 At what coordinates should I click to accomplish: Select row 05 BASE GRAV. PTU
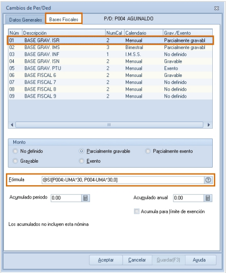coord(110,68)
